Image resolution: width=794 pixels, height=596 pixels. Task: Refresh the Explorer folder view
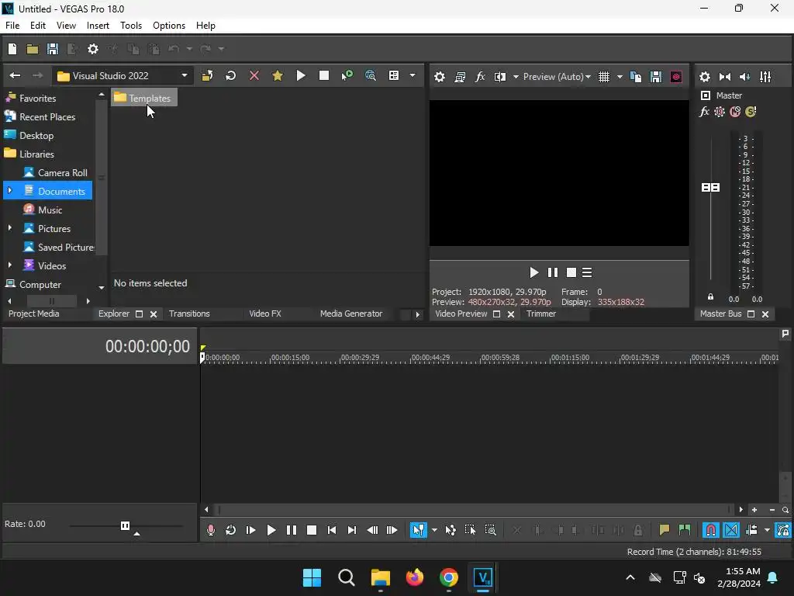230,76
